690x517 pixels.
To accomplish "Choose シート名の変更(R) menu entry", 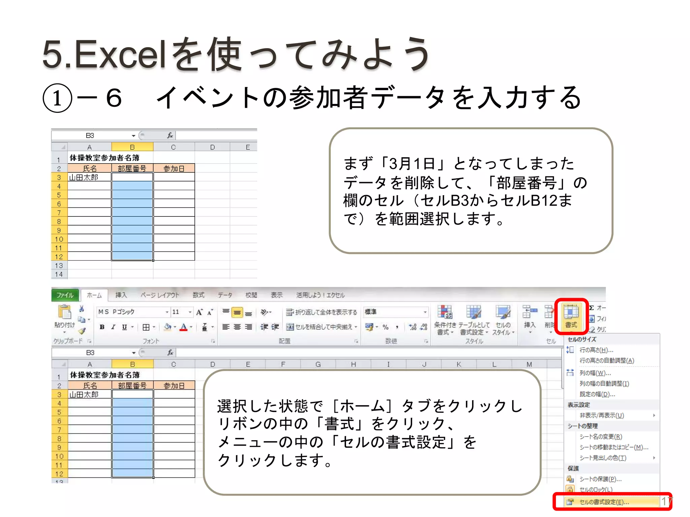I will [612, 437].
